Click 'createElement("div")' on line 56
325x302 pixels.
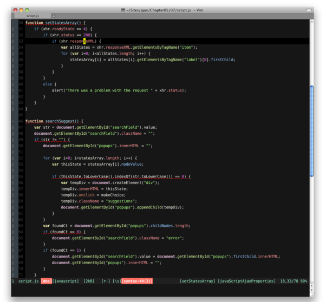coord(136,183)
